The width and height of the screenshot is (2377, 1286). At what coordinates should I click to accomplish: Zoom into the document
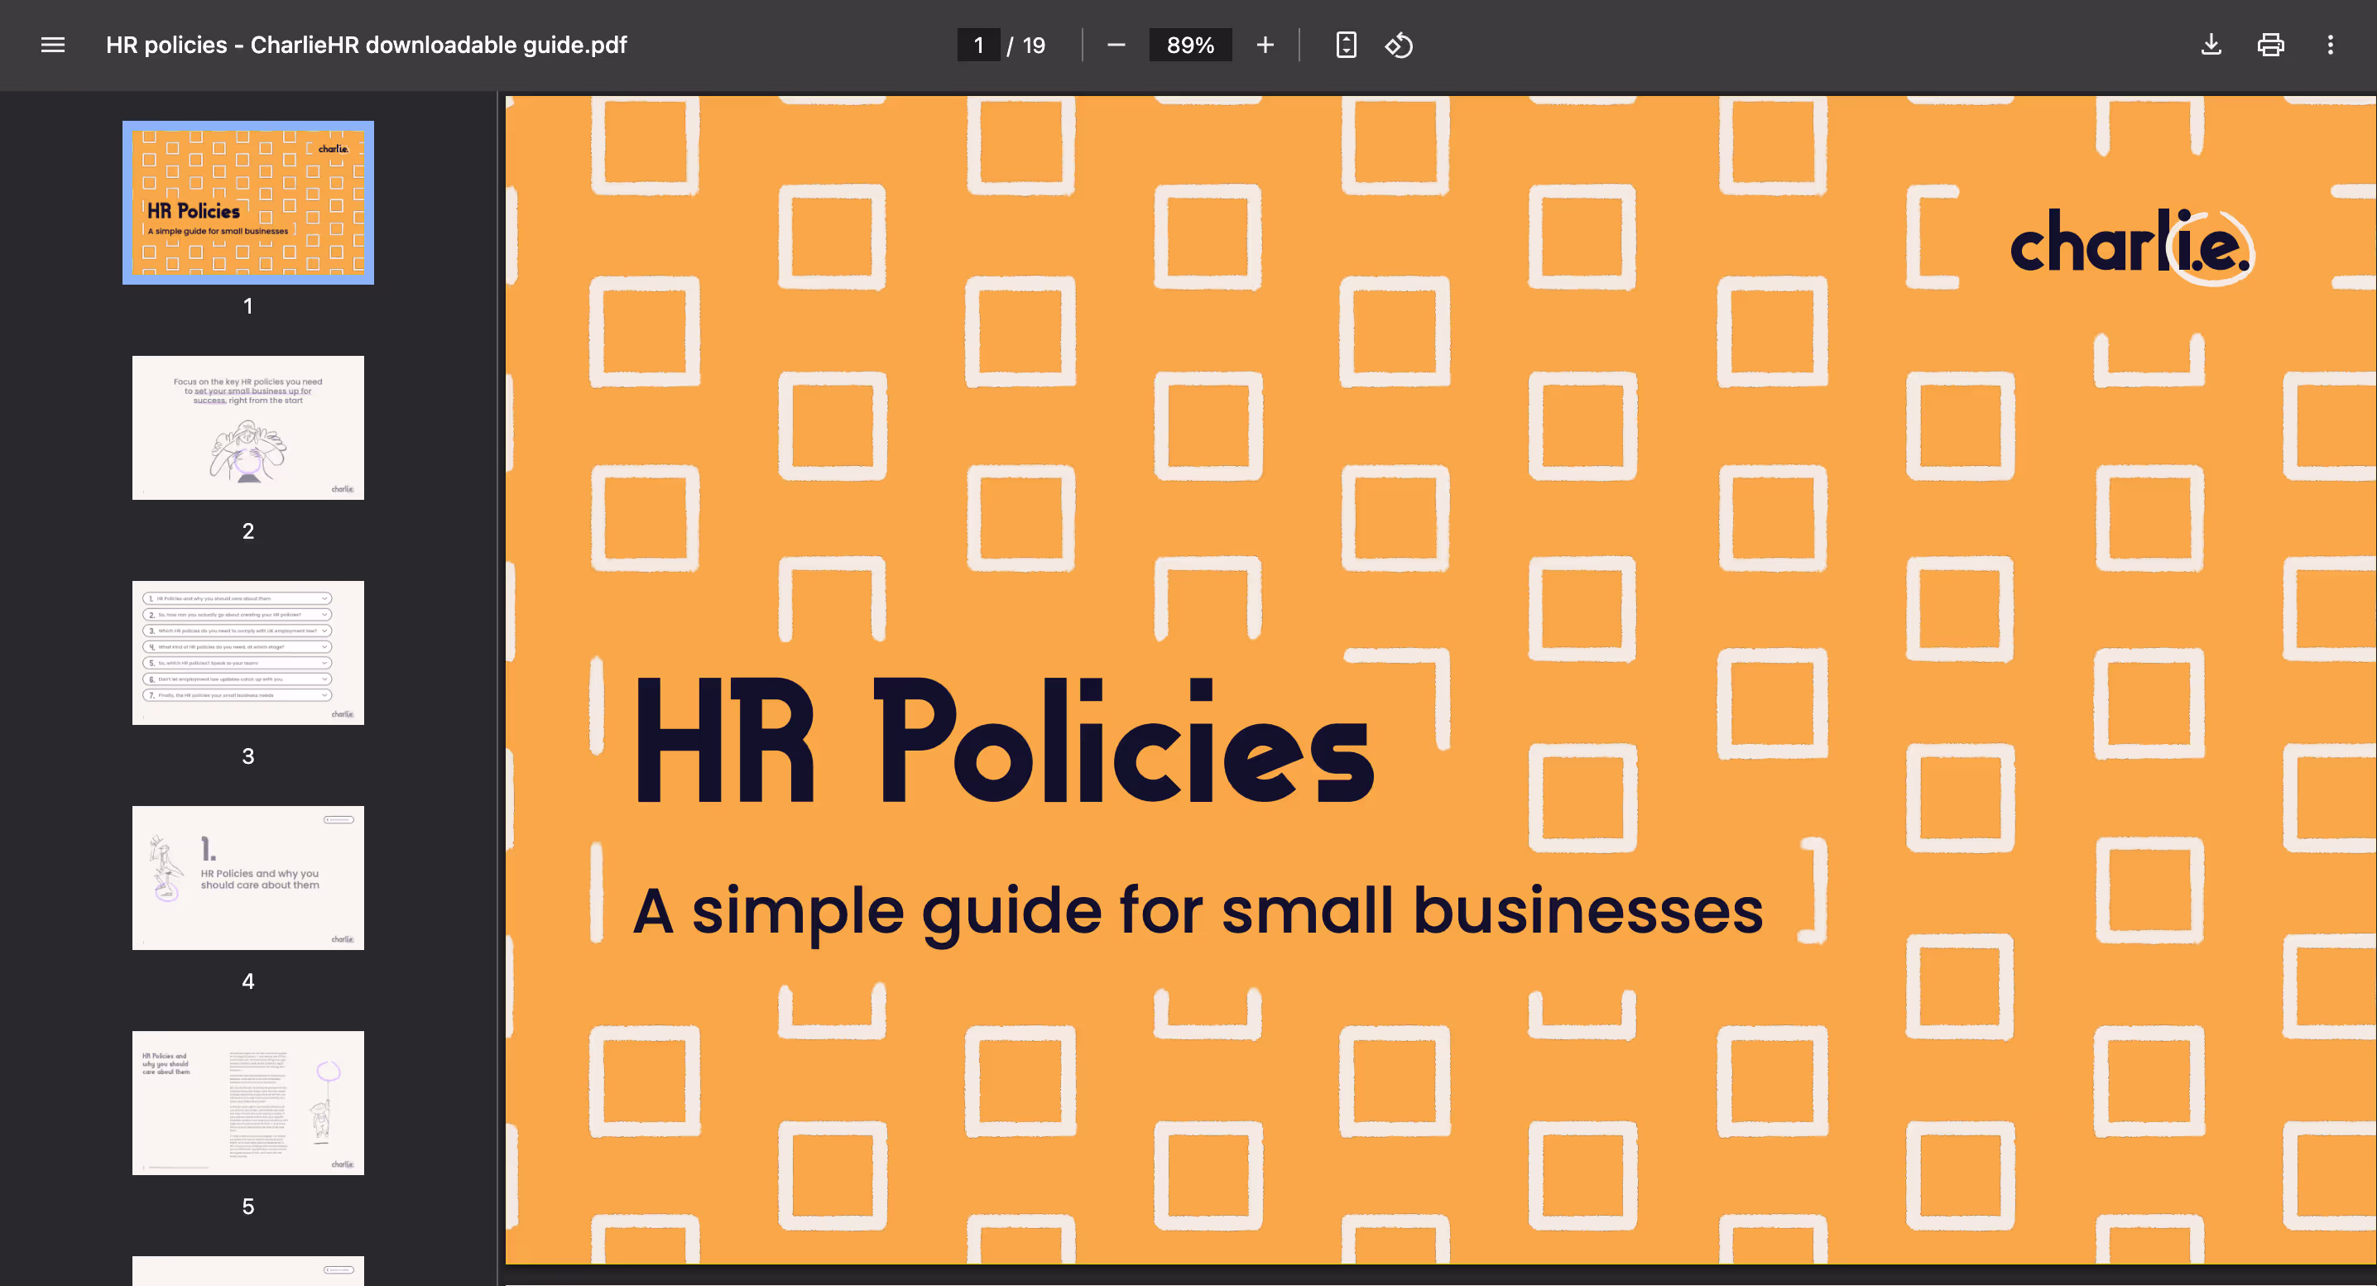(1264, 45)
